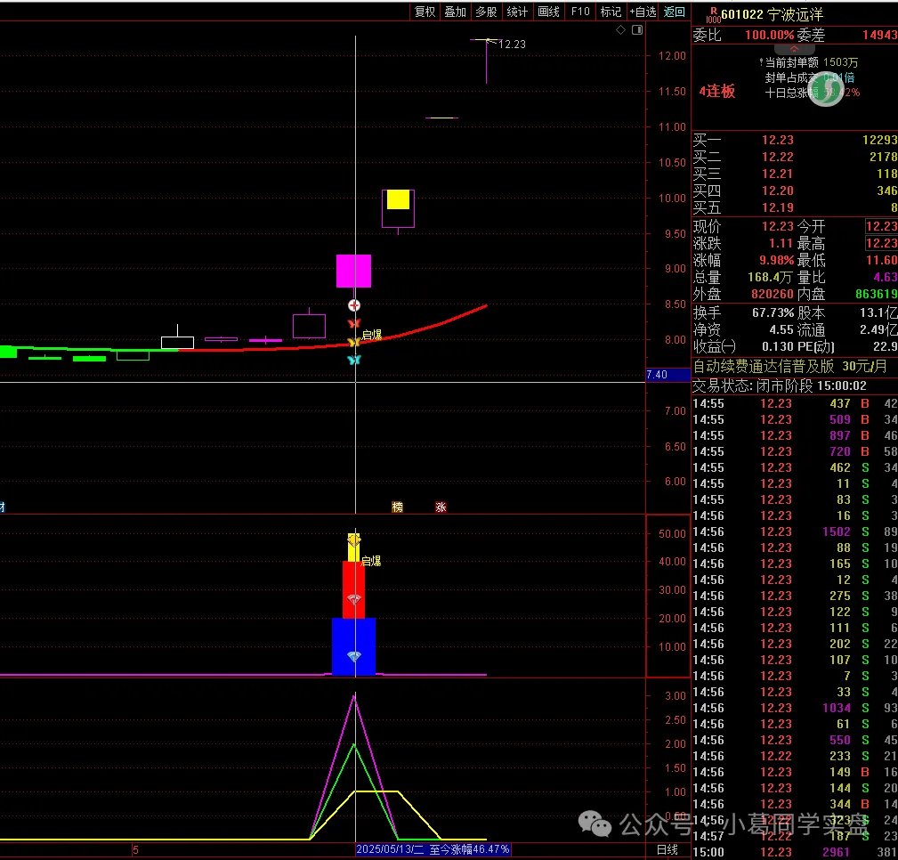Click the 4连板 label
Image resolution: width=898 pixels, height=860 pixels.
click(x=717, y=91)
